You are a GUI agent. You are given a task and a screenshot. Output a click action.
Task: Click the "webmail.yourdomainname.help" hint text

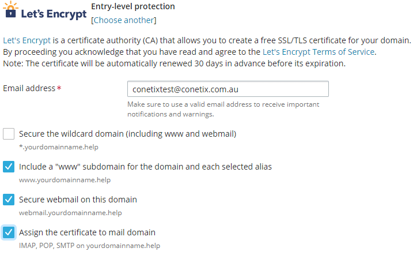click(x=70, y=213)
